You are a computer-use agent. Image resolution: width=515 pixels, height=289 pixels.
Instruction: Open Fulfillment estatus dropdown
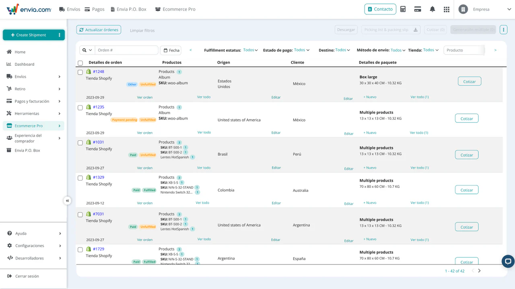coord(250,50)
